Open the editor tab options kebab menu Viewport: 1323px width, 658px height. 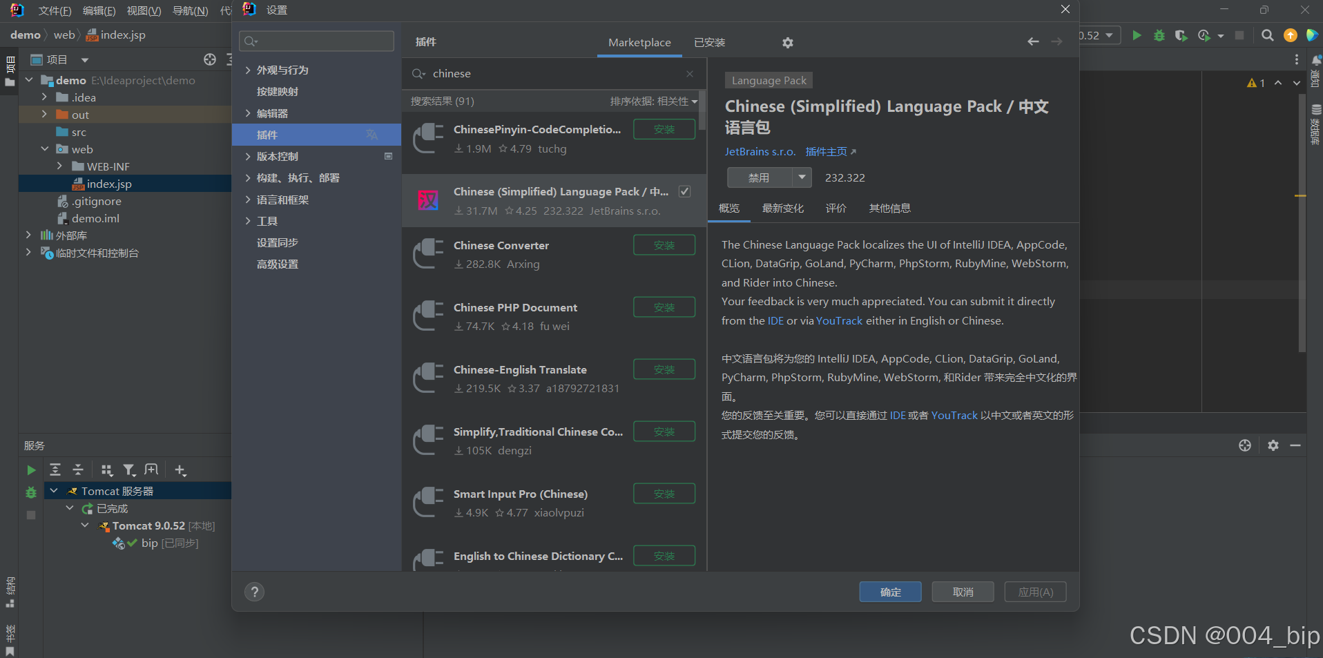pos(1297,59)
